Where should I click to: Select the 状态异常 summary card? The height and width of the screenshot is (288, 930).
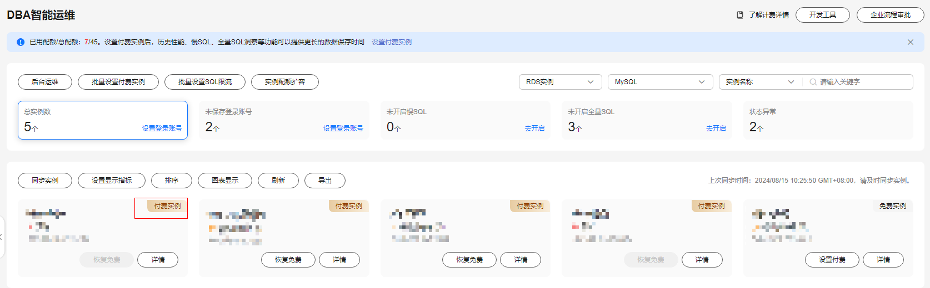828,120
